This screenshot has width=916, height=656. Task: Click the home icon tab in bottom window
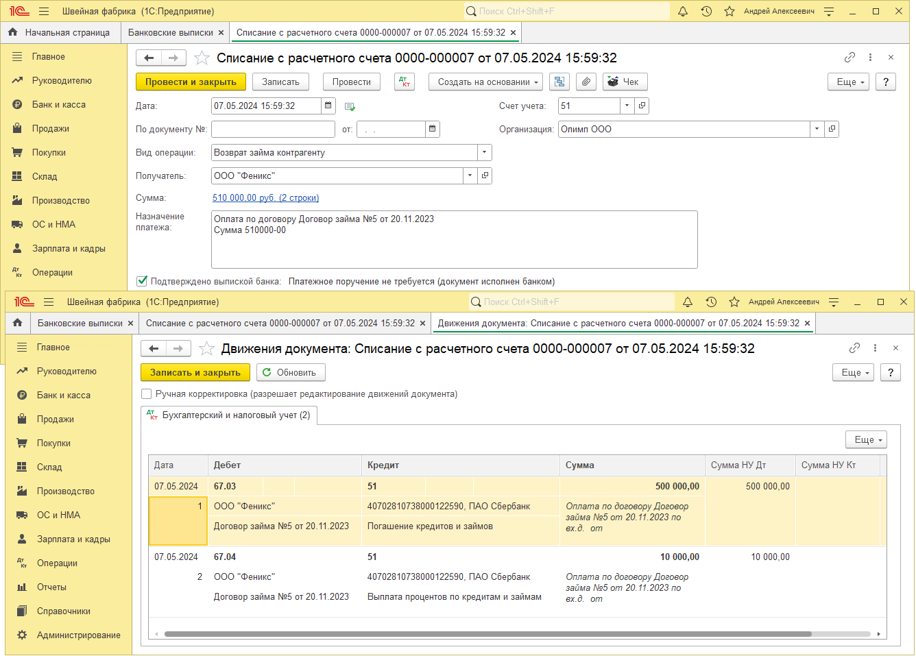click(18, 323)
